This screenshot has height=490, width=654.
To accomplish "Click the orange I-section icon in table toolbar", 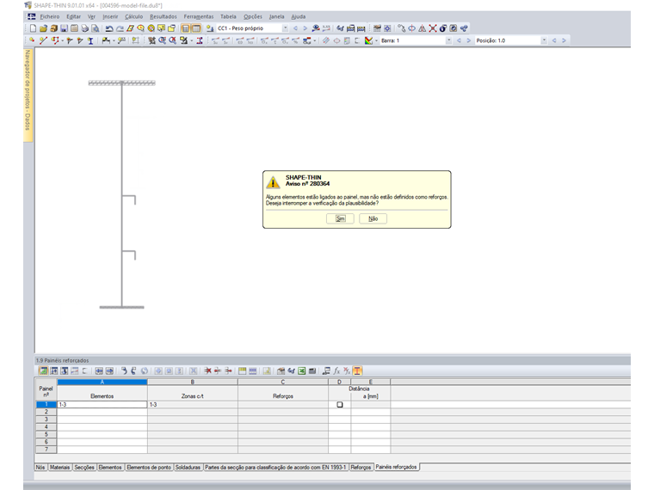I will point(357,371).
